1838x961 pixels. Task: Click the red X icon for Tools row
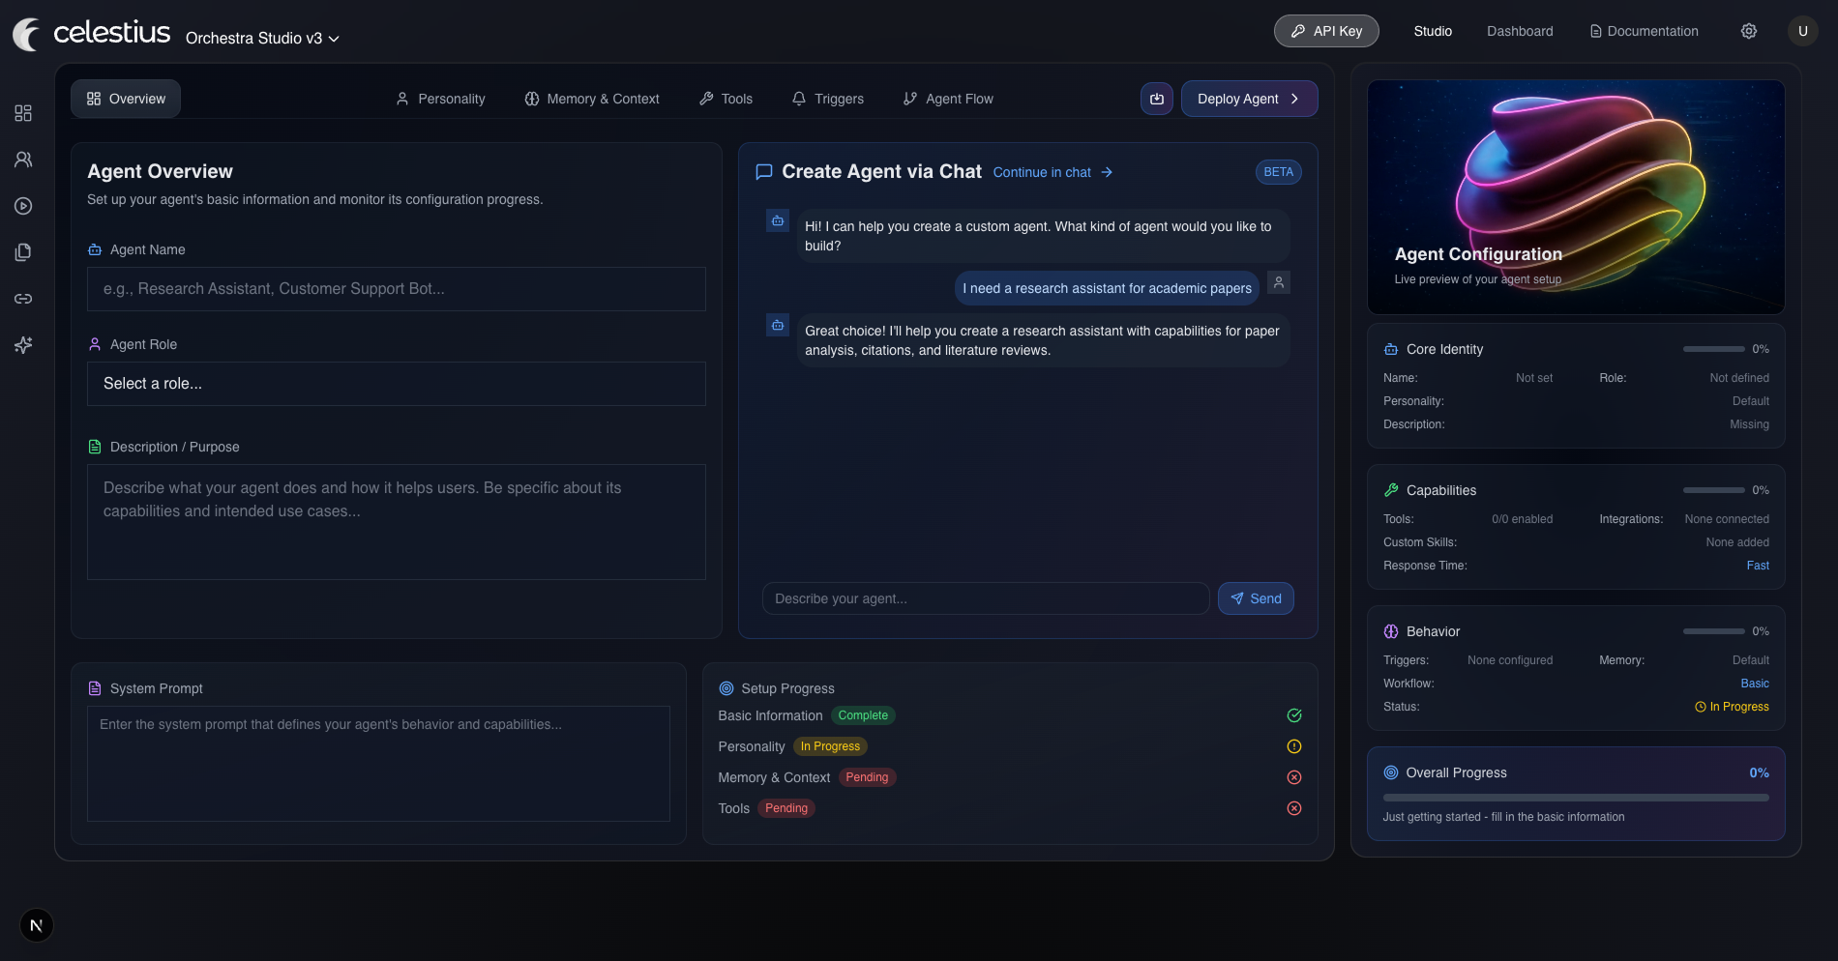point(1294,808)
